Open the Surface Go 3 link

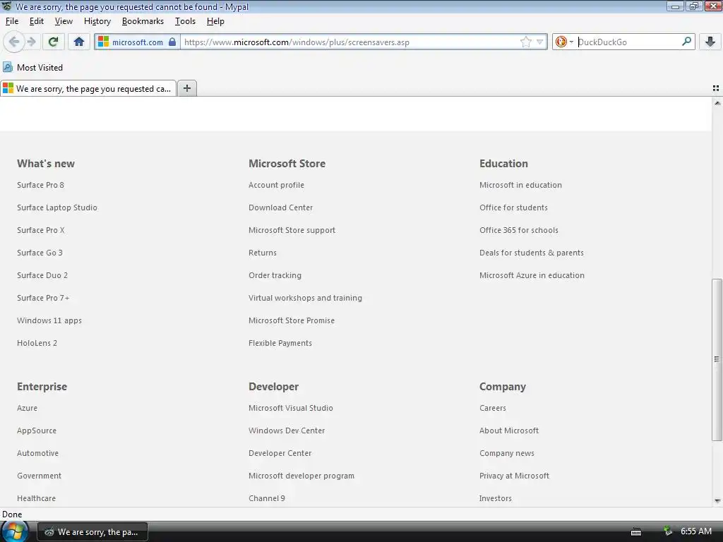[x=40, y=253]
